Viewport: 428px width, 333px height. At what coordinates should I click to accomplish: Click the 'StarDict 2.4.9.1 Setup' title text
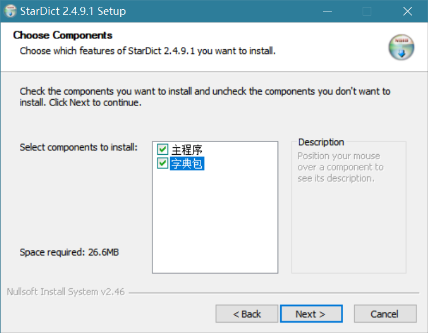[x=73, y=11]
